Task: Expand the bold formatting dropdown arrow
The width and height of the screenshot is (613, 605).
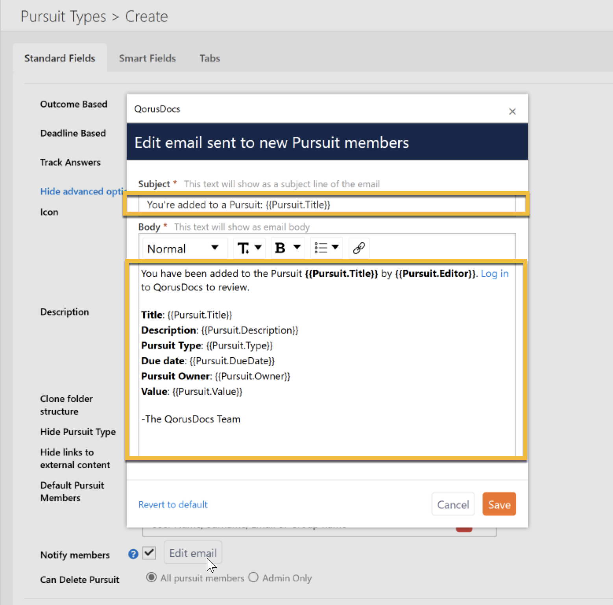Action: [297, 247]
